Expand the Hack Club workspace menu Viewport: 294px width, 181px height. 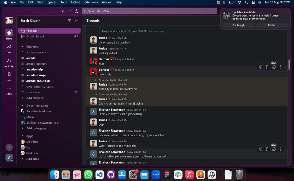pos(31,21)
